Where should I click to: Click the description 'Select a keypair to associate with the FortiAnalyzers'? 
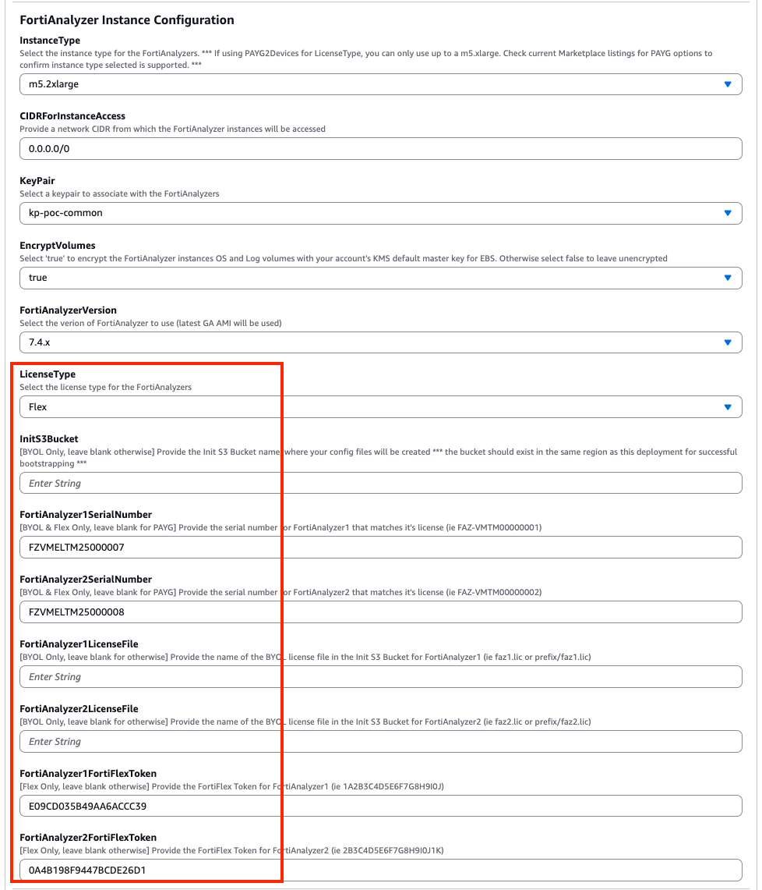[119, 193]
